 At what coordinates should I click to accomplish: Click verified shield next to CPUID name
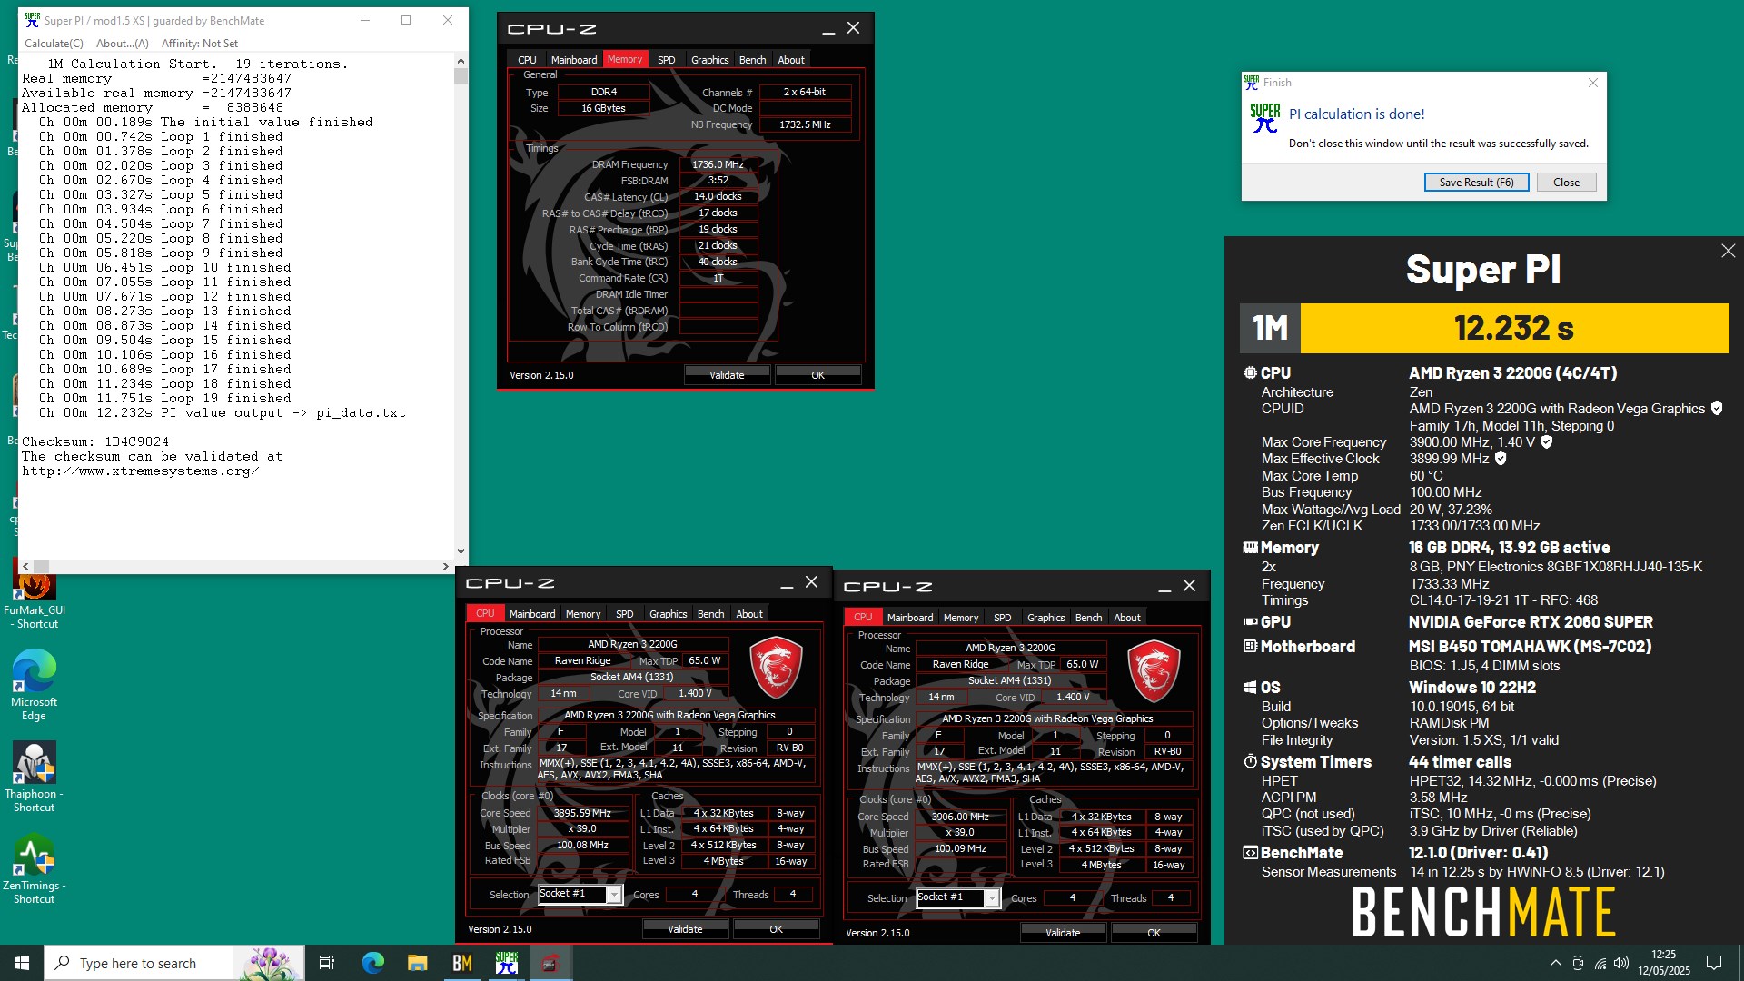click(x=1717, y=409)
